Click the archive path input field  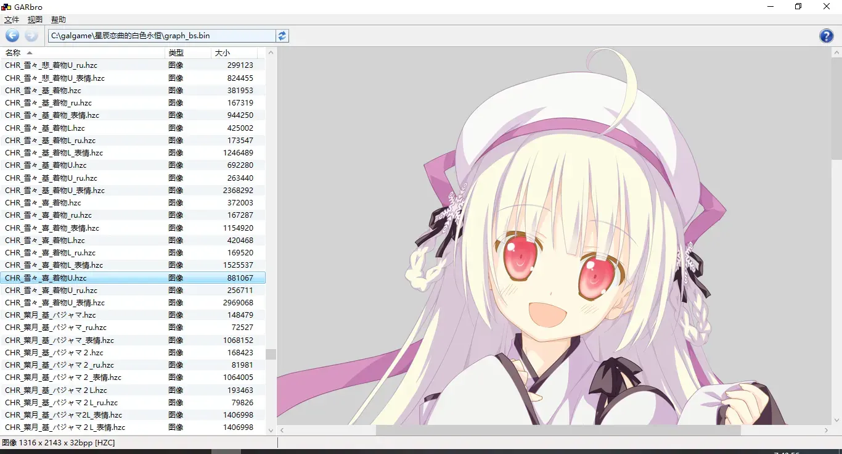tap(161, 36)
